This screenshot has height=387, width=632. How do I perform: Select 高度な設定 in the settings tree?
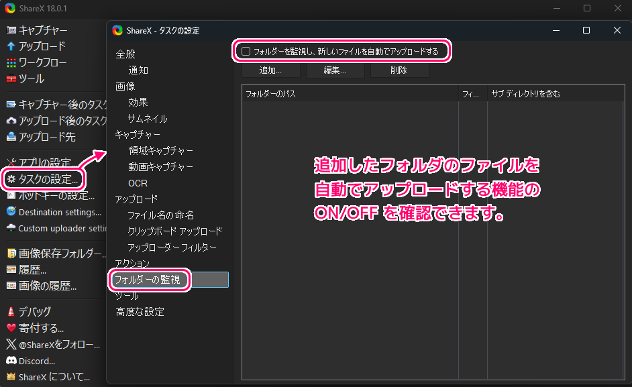click(x=138, y=311)
